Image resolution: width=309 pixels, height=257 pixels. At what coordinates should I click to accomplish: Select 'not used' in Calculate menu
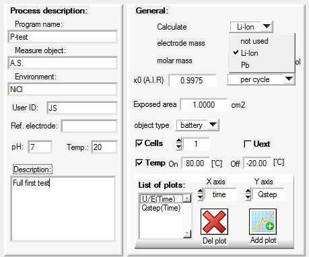point(254,41)
